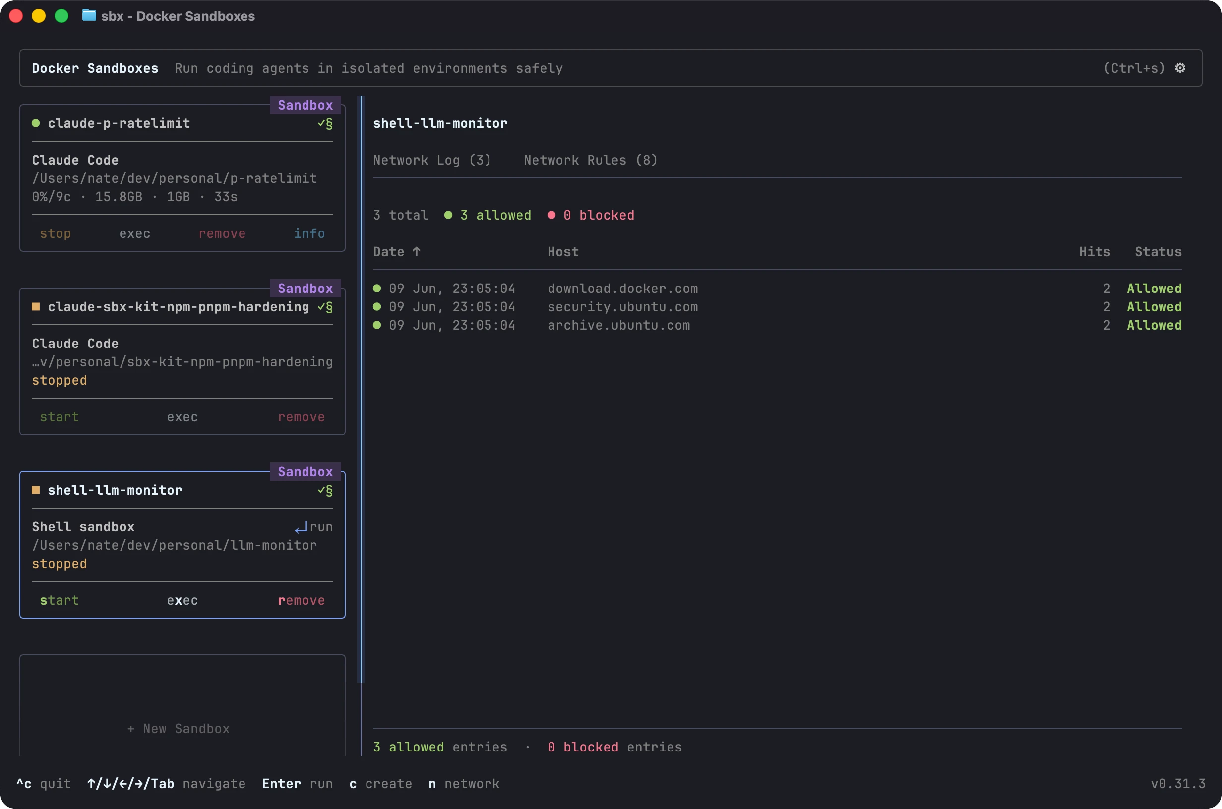Remove the claude-p-ratelimit sandbox
The image size is (1222, 809).
point(222,233)
